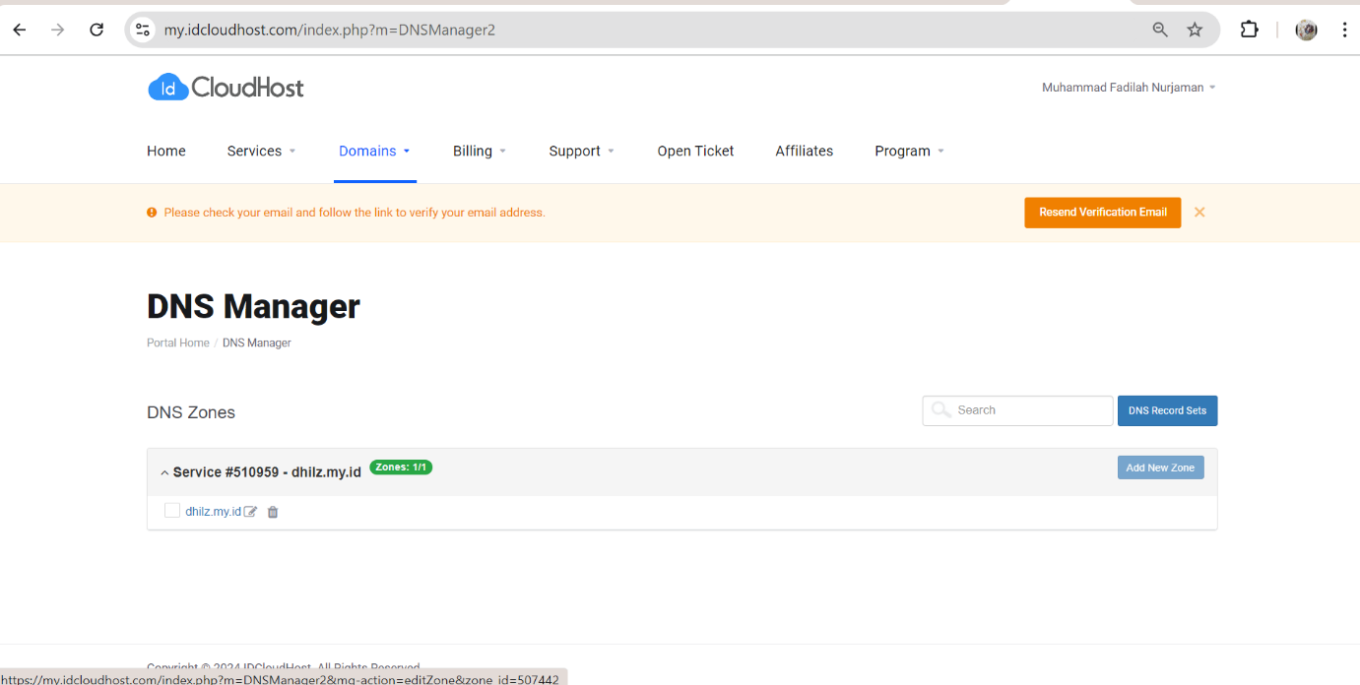
Task: Go to the Home menu item
Action: [166, 151]
